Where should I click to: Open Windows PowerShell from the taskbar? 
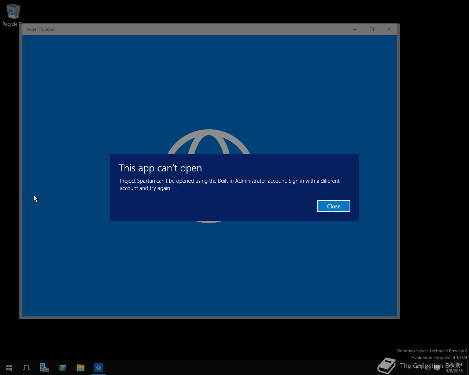click(63, 368)
